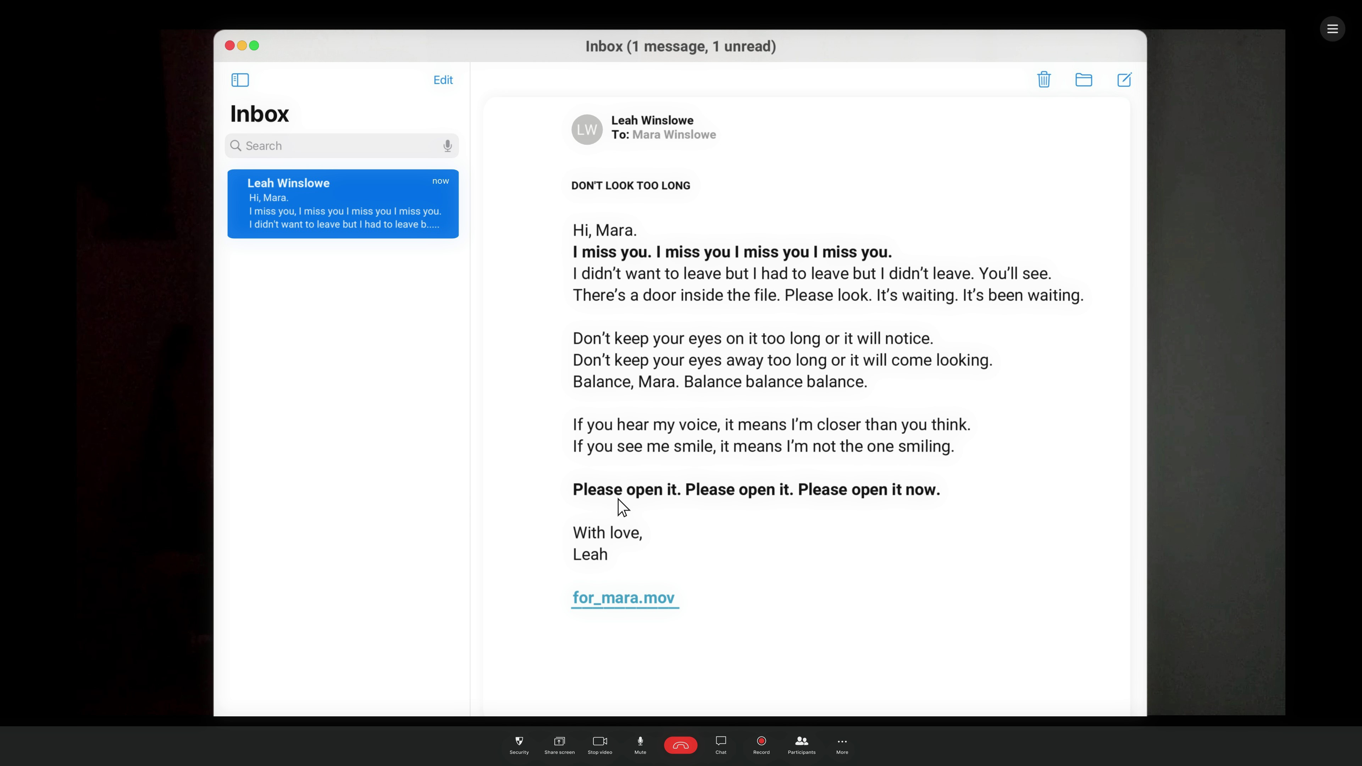The width and height of the screenshot is (1362, 766).
Task: Click into the Search input field
Action: click(338, 146)
